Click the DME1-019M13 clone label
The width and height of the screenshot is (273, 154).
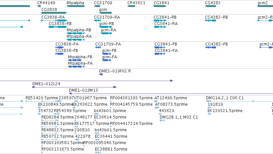83,90
